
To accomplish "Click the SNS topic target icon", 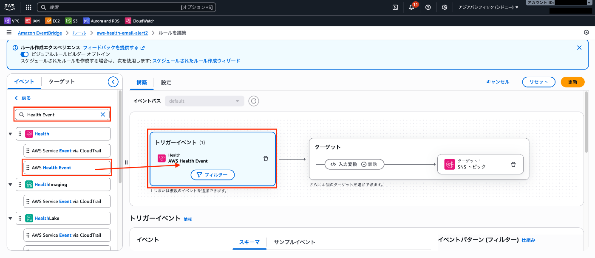I will pyautogui.click(x=450, y=164).
